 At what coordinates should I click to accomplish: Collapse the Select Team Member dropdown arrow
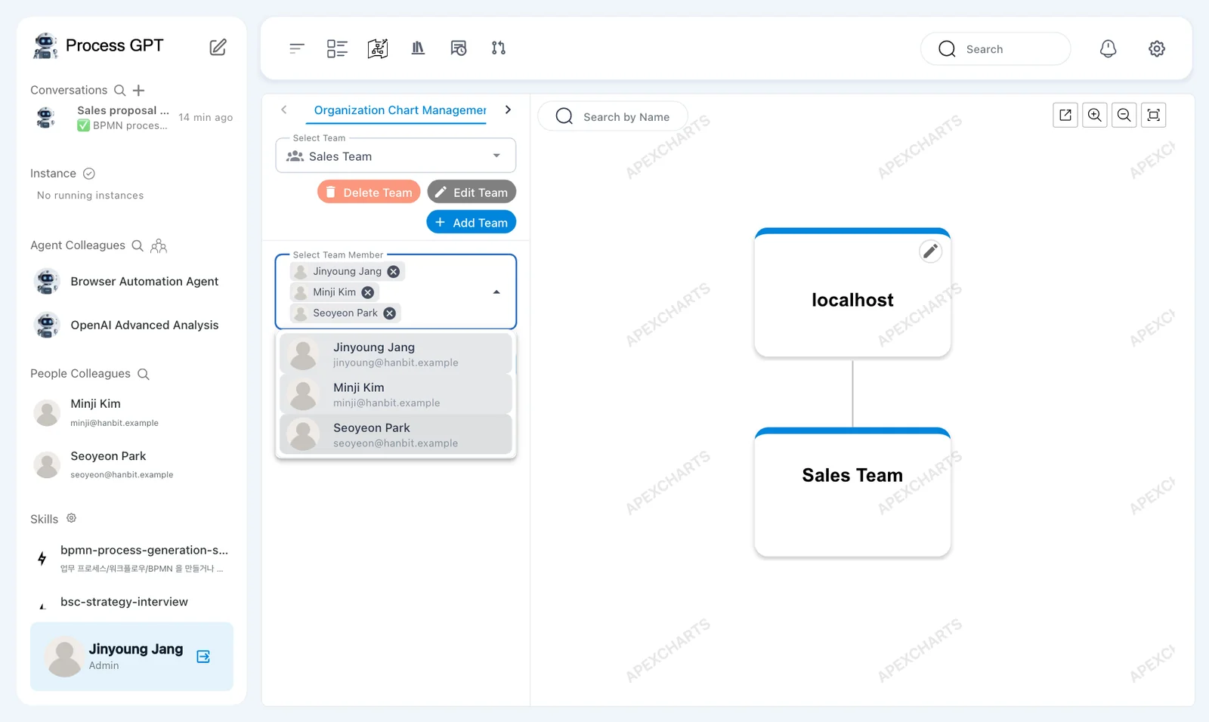coord(496,292)
